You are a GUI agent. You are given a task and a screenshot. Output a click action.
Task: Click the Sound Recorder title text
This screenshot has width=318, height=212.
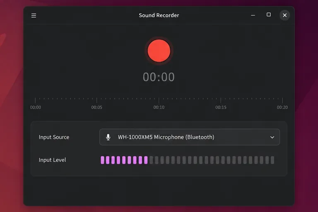click(159, 15)
